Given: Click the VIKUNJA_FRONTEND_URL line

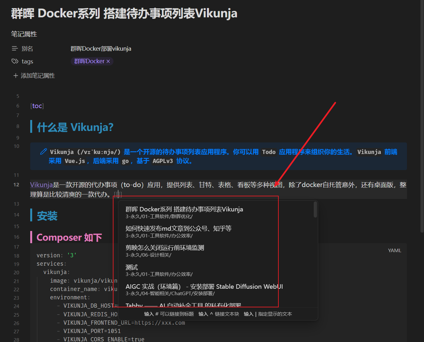Looking at the screenshot, I should 121,323.
